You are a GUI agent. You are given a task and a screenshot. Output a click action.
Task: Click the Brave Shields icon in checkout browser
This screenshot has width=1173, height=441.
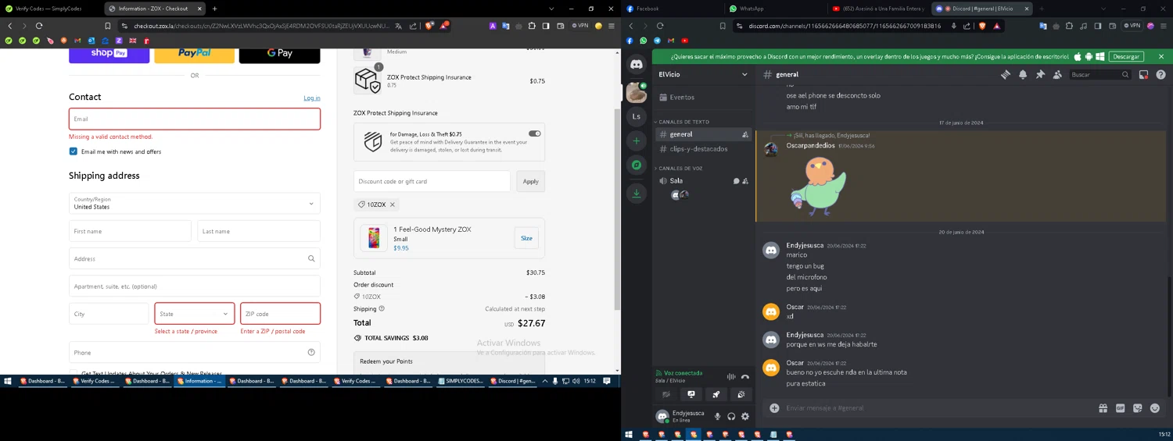429,26
